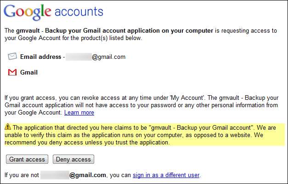Select the bold Email address label

[x=40, y=57]
